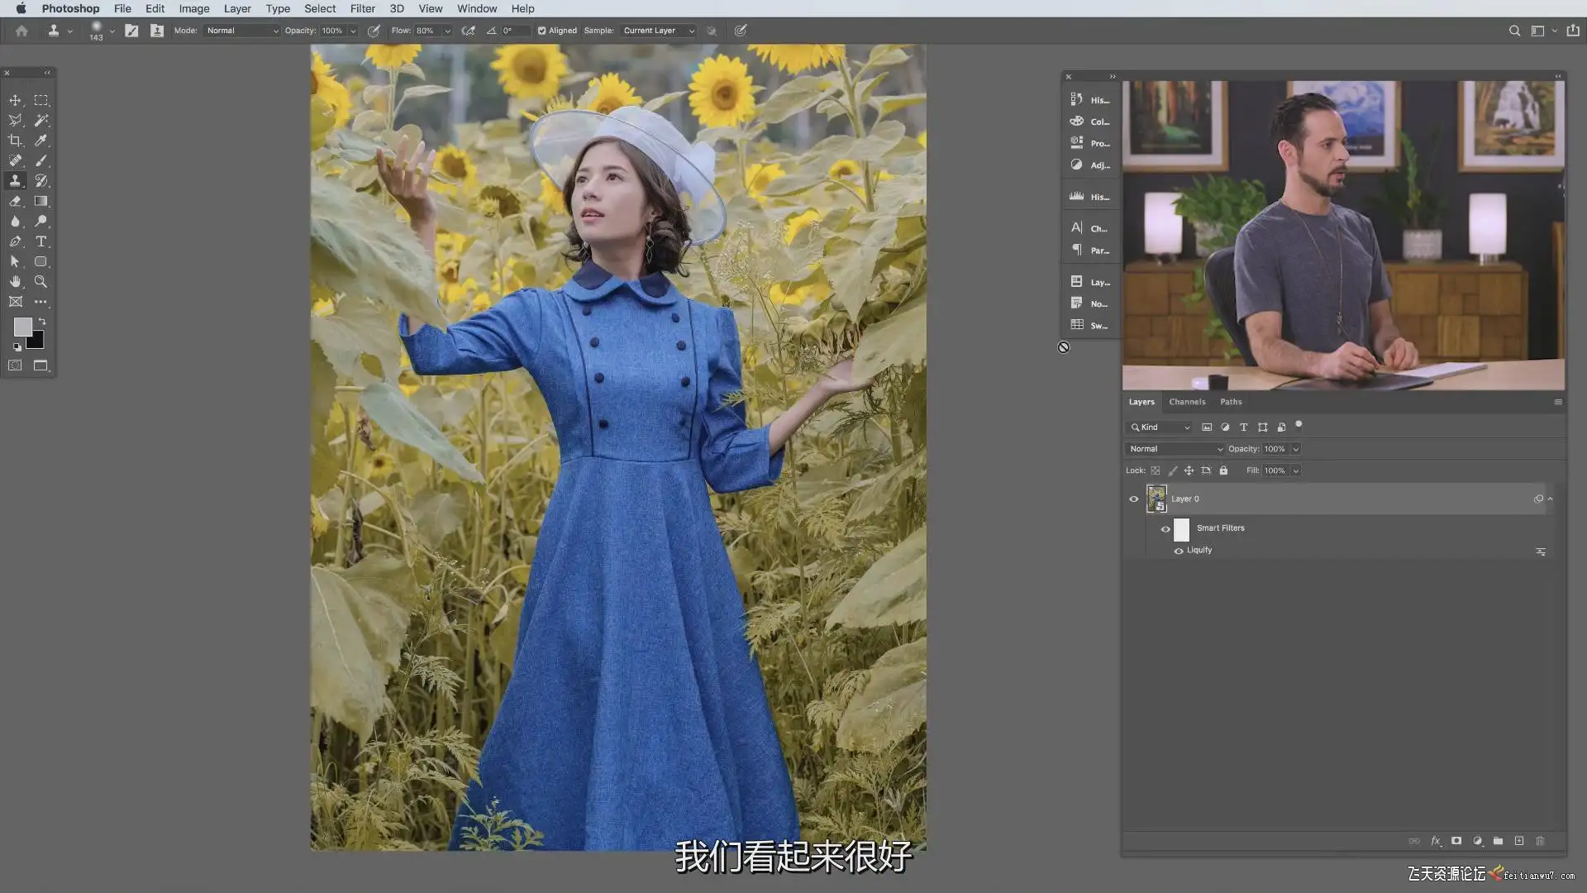
Task: Hide Layer 0 with eye icon
Action: pyautogui.click(x=1134, y=499)
